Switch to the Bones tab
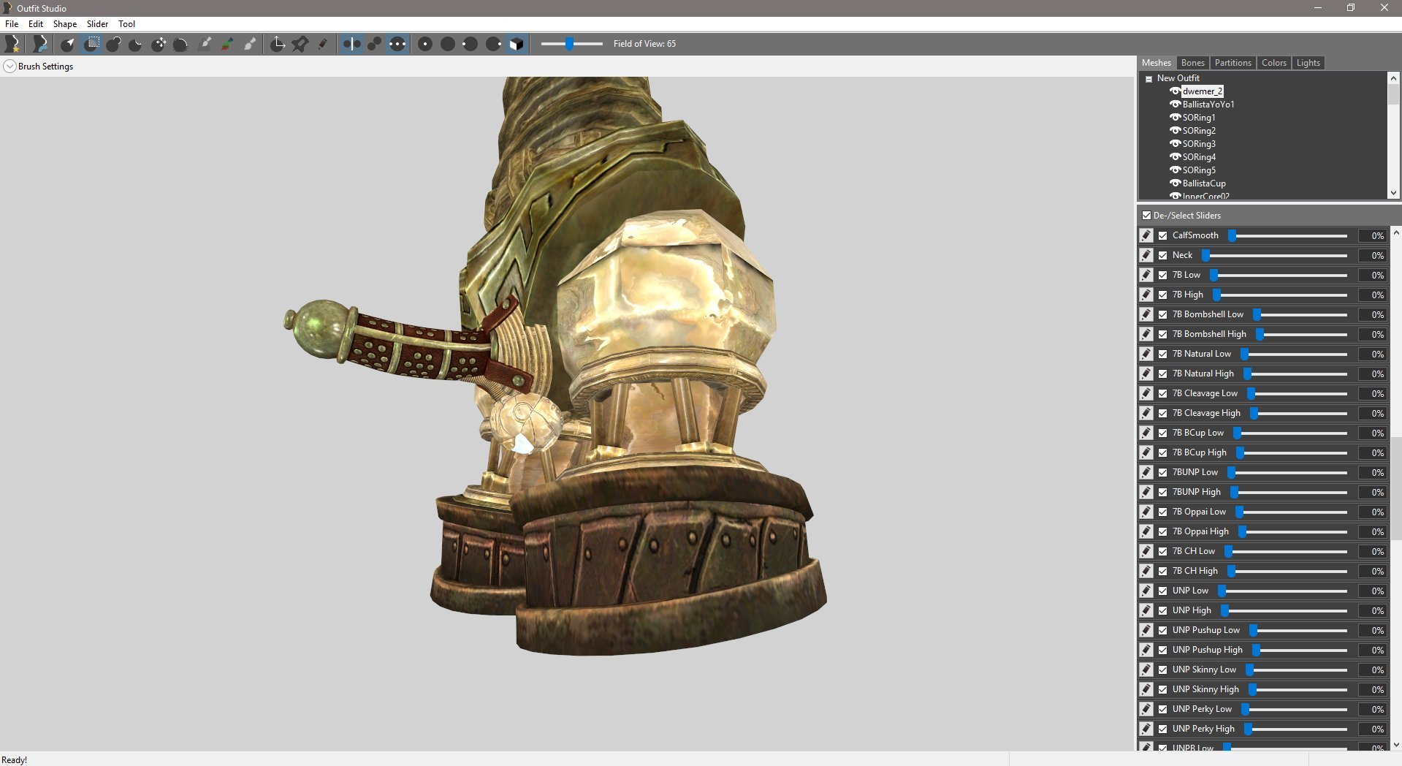This screenshot has height=766, width=1402. point(1192,63)
